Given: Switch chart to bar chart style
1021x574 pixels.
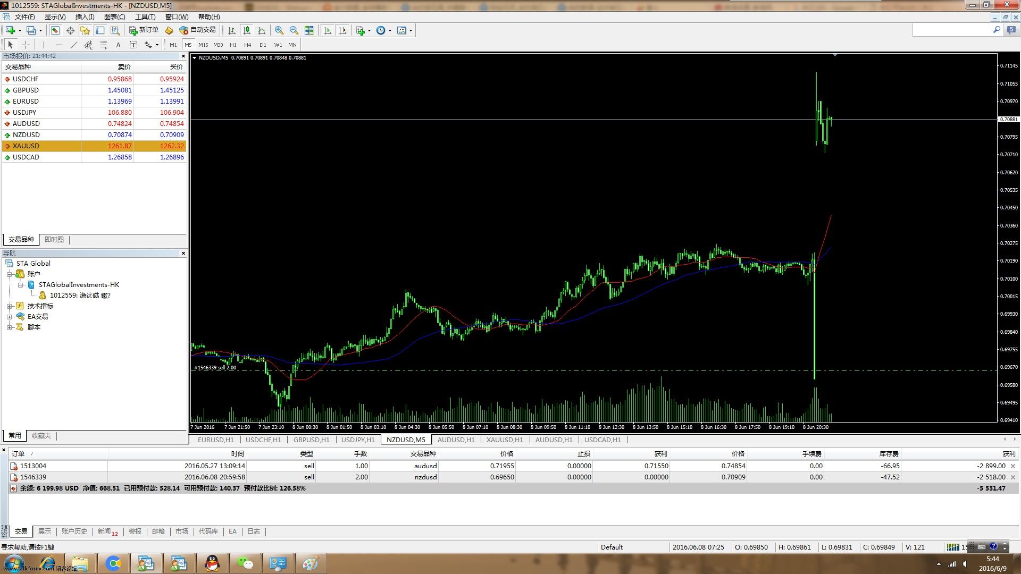Looking at the screenshot, I should 232,30.
